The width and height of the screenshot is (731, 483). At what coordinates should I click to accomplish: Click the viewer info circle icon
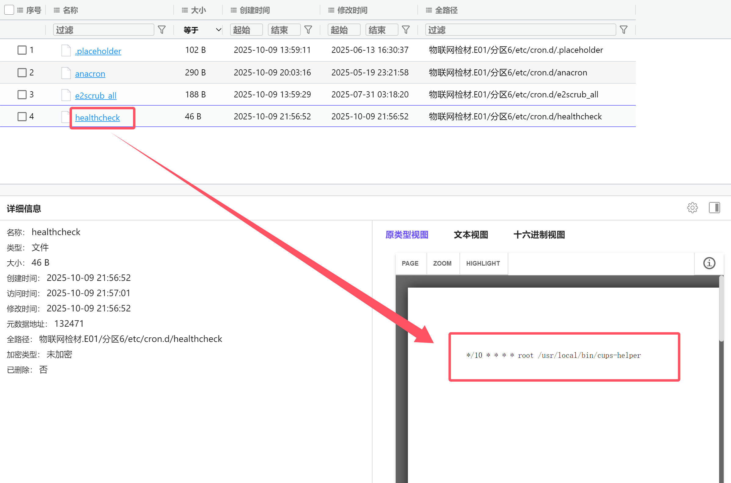(x=709, y=263)
